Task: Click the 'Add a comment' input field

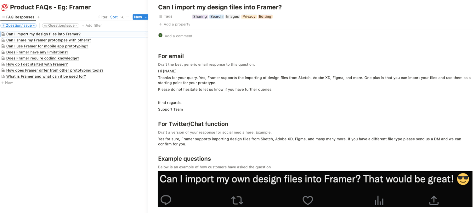Action: tap(179, 35)
